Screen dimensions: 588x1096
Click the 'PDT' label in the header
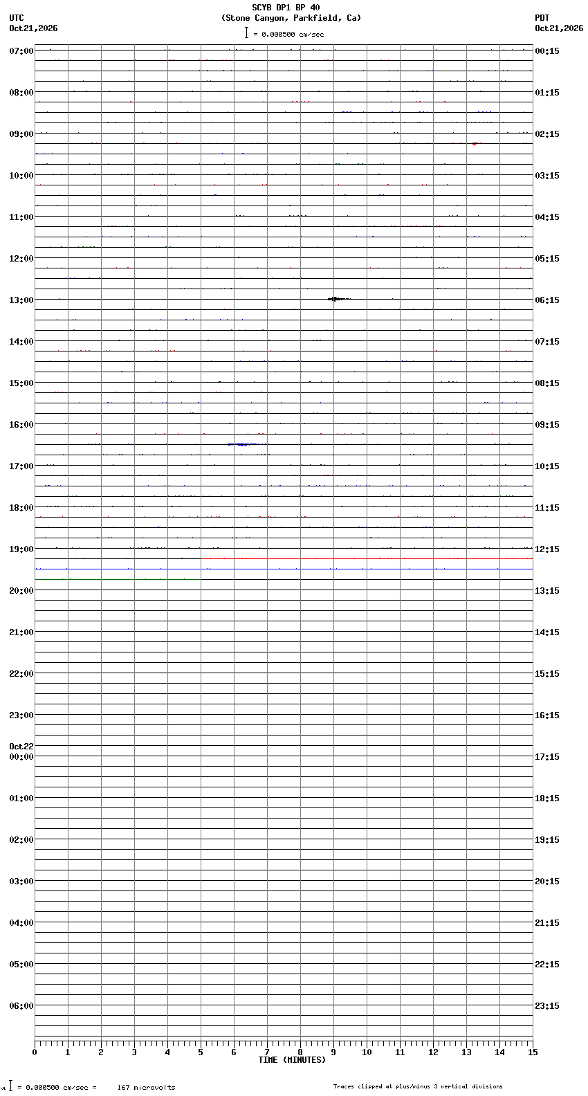click(542, 18)
